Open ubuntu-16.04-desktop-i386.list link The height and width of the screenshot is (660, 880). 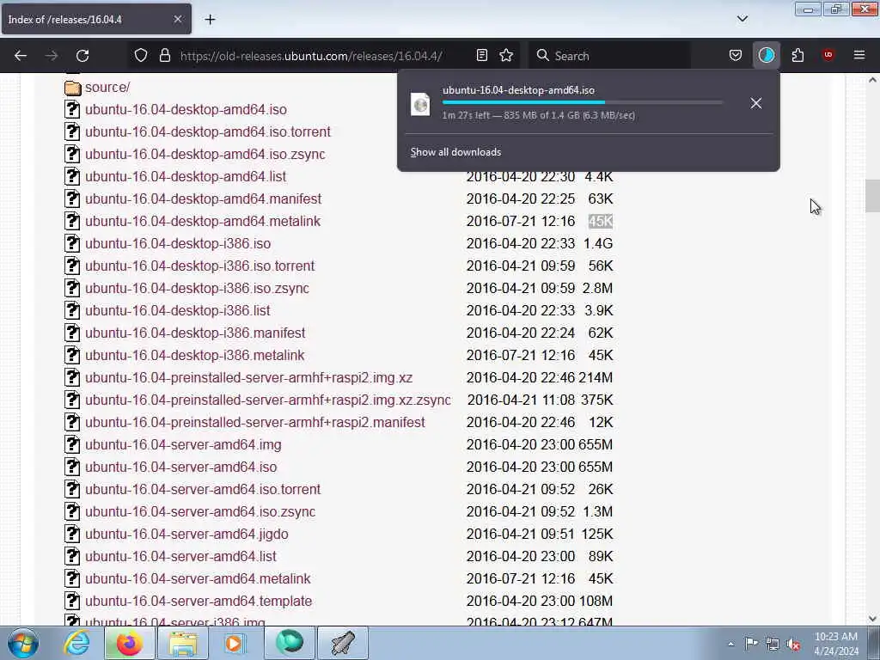(177, 310)
